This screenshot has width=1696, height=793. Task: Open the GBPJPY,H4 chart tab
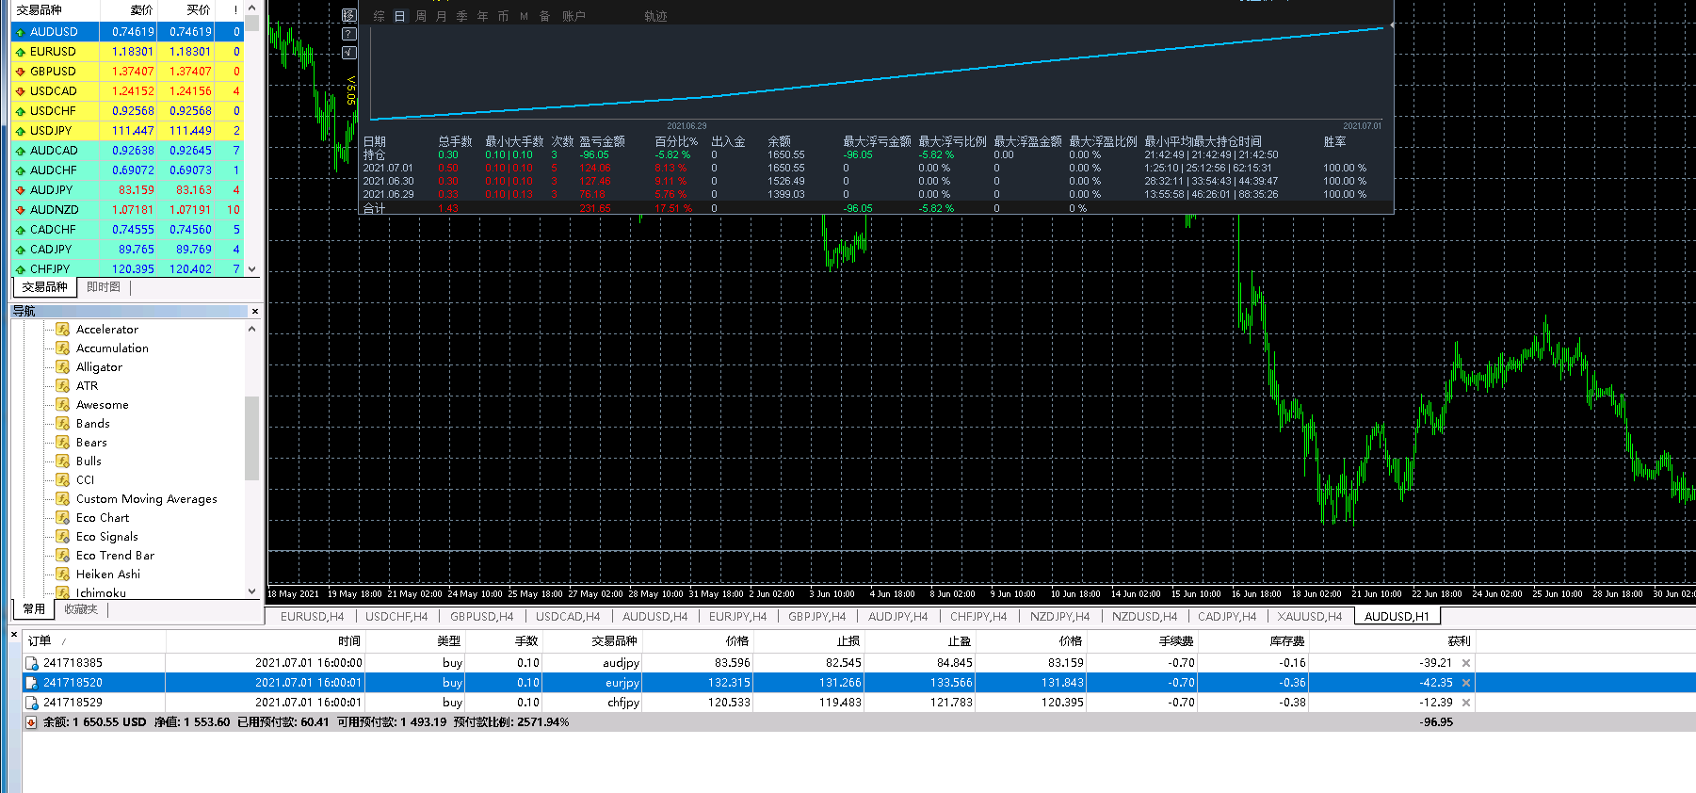817,617
